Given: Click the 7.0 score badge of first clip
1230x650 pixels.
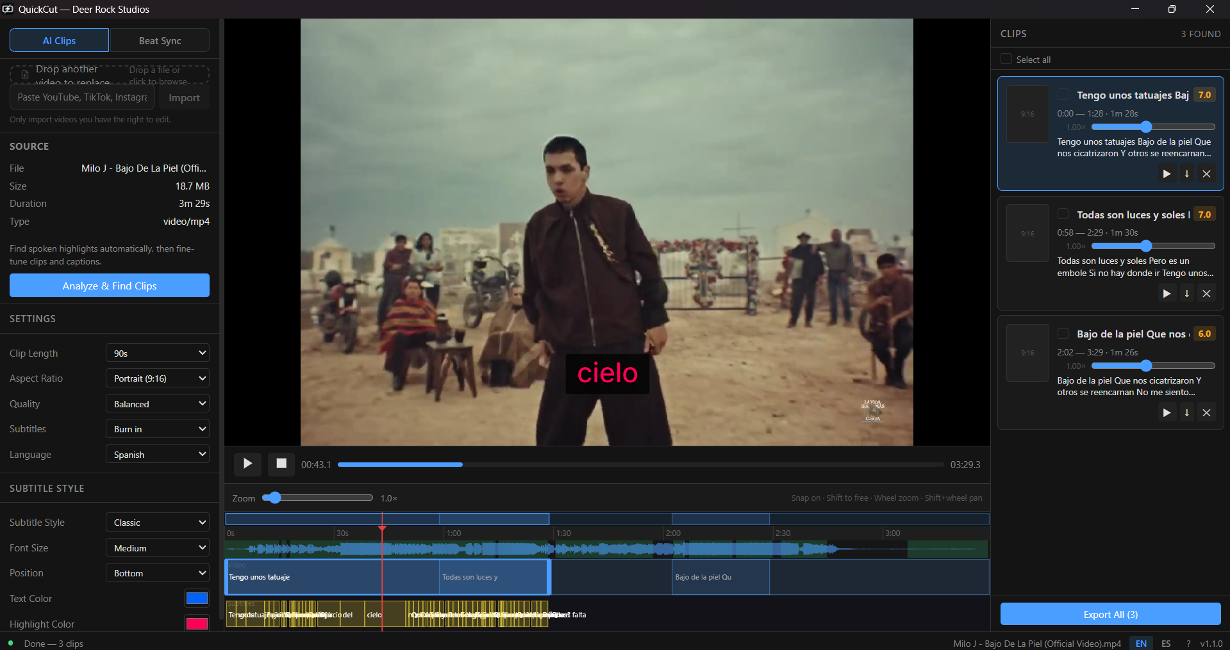Looking at the screenshot, I should pyautogui.click(x=1204, y=95).
